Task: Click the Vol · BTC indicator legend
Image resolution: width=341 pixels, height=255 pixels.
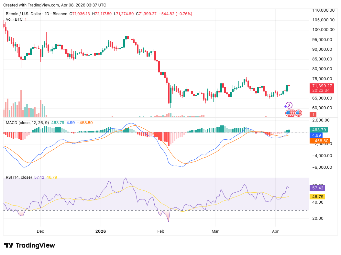Action: (x=14, y=19)
